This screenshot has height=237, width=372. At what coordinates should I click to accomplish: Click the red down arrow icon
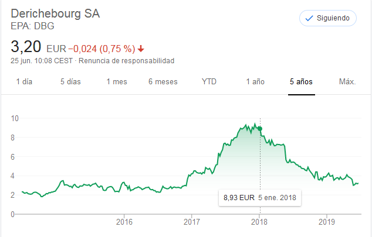pyautogui.click(x=141, y=49)
